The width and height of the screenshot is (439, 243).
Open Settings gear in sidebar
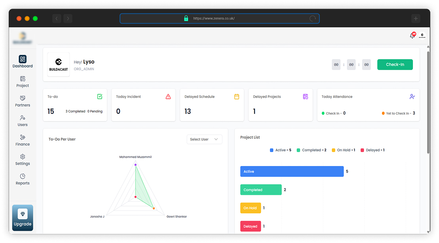23,157
